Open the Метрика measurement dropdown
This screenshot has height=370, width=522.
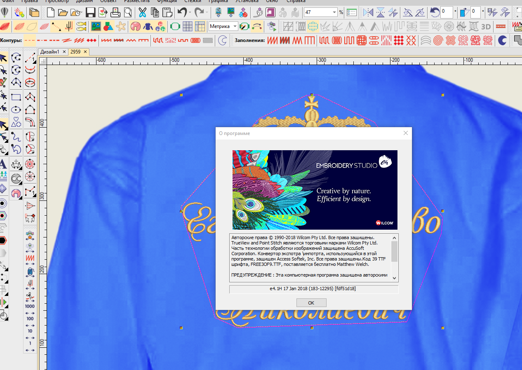click(x=235, y=27)
